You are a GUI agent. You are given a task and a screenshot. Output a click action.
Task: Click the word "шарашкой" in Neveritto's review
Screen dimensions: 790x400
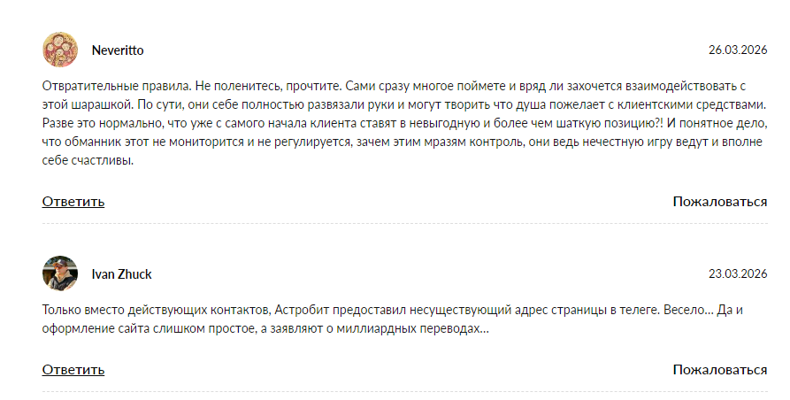click(x=99, y=105)
